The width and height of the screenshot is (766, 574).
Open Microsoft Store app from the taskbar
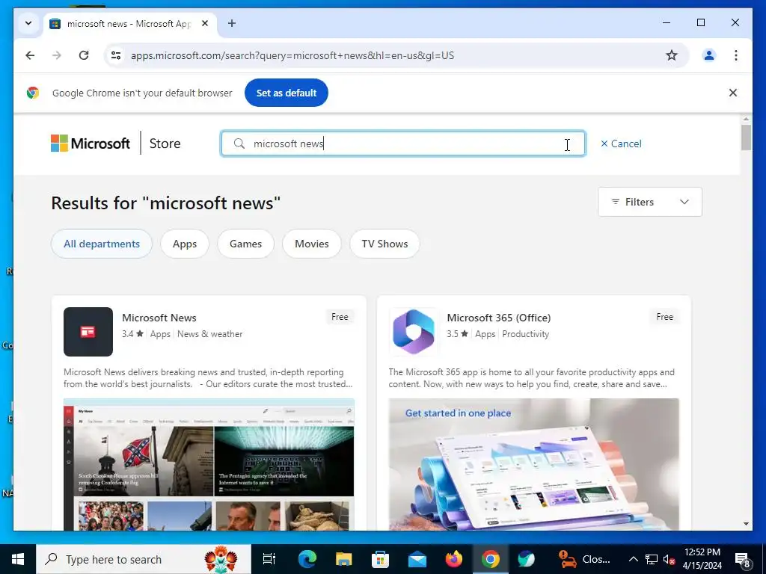(x=380, y=559)
